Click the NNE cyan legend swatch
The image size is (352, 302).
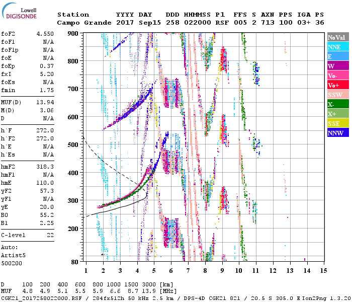(x=337, y=47)
